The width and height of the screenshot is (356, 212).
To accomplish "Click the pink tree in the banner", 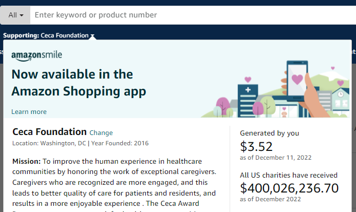I will click(x=224, y=105).
